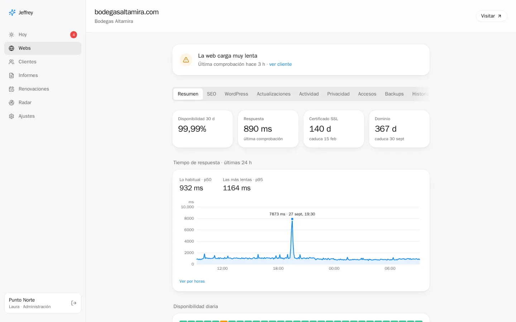The width and height of the screenshot is (516, 322).
Task: Open Ajustes in the sidebar
Action: 43,116
